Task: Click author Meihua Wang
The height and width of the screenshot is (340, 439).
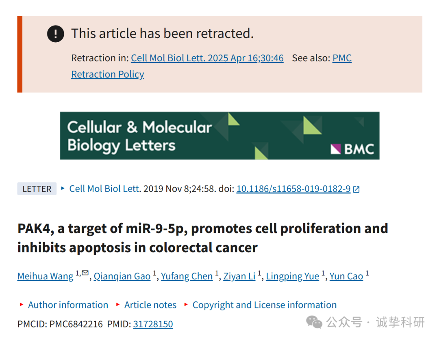Action: pyautogui.click(x=46, y=276)
